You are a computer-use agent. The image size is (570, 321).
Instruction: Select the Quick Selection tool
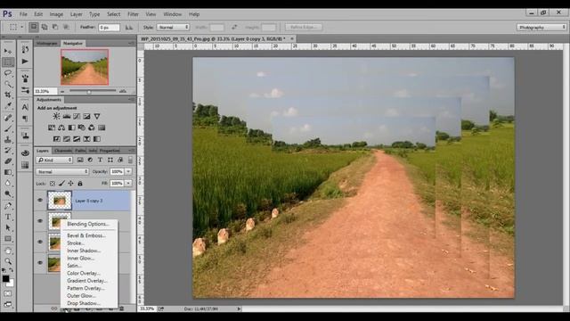[x=8, y=84]
